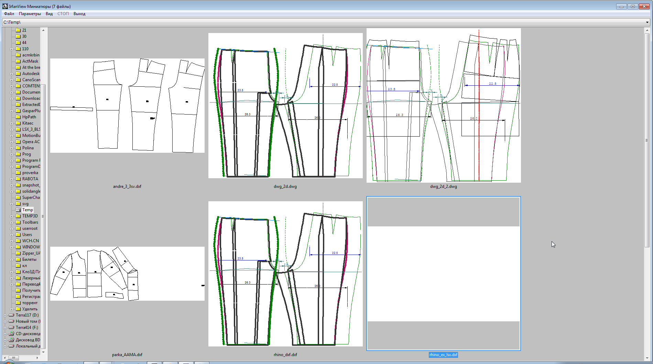Click the Prog folder icon

tap(18, 154)
